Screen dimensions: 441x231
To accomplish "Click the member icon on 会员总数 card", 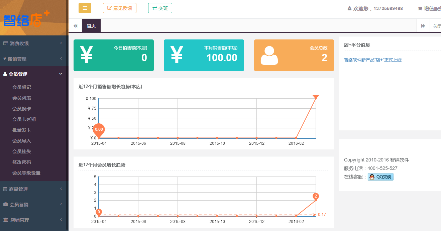I will coord(269,55).
